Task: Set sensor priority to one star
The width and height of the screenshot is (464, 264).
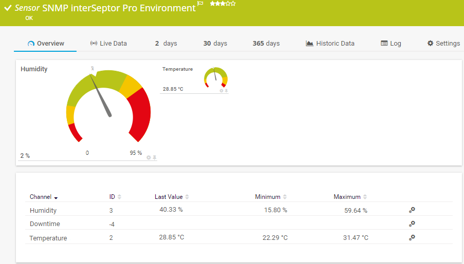Action: [212, 4]
